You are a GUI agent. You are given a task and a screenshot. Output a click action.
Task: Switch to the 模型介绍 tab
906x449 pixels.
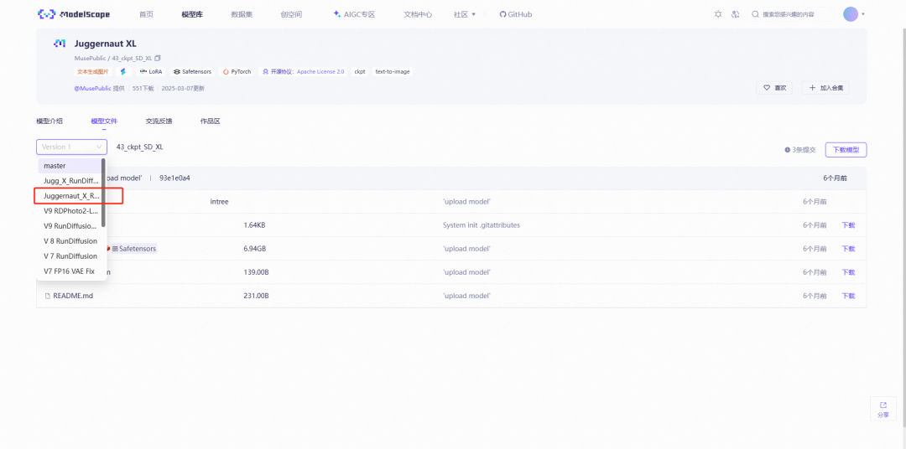tap(49, 121)
